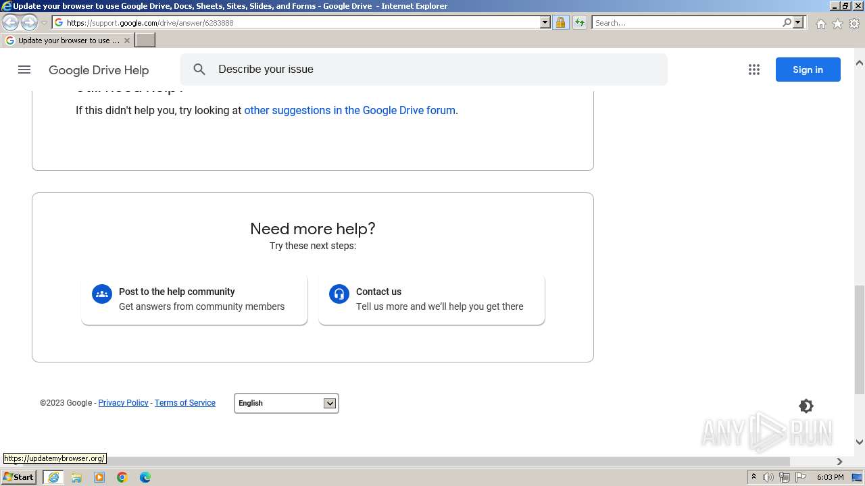Click the scroll up arrow
Screen dimensions: 865x486
(x=860, y=63)
